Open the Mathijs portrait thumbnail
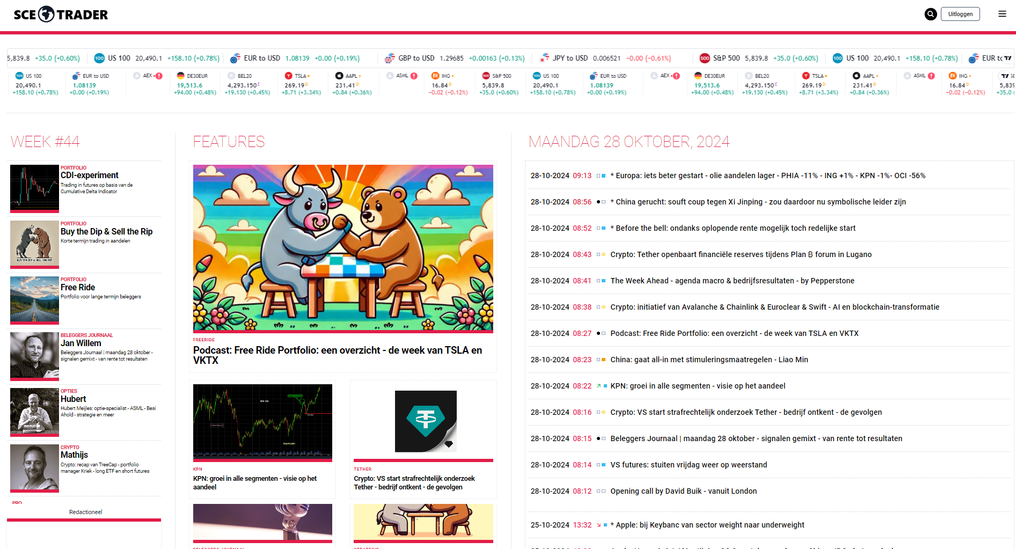The image size is (1016, 549). [34, 468]
